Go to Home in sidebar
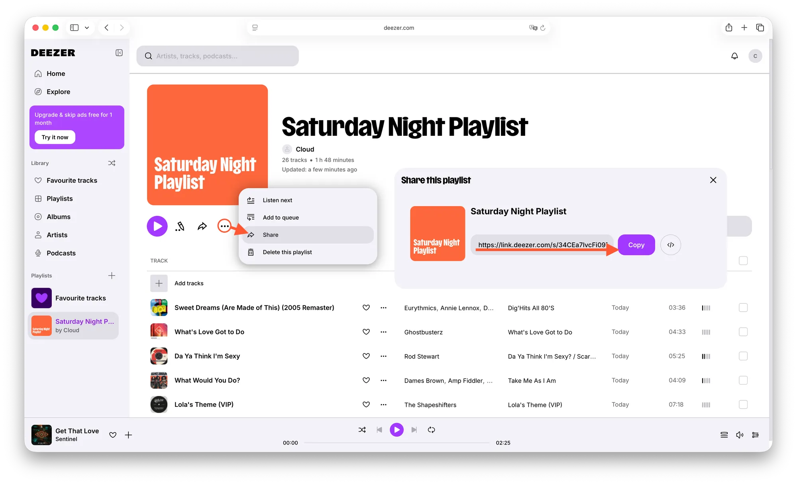Viewport: 797px width, 484px height. (56, 74)
